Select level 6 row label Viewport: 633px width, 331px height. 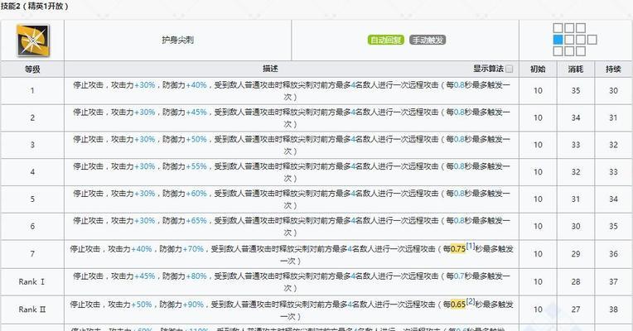click(32, 226)
